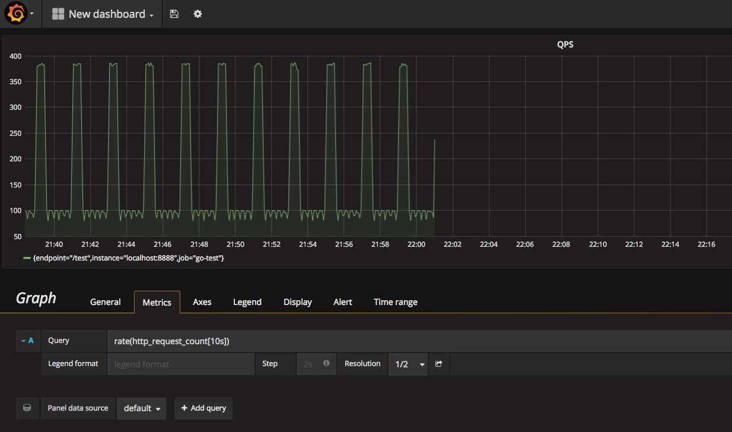This screenshot has width=732, height=432.
Task: Click the dashboard grid icon beside New dashboard
Action: click(x=58, y=14)
